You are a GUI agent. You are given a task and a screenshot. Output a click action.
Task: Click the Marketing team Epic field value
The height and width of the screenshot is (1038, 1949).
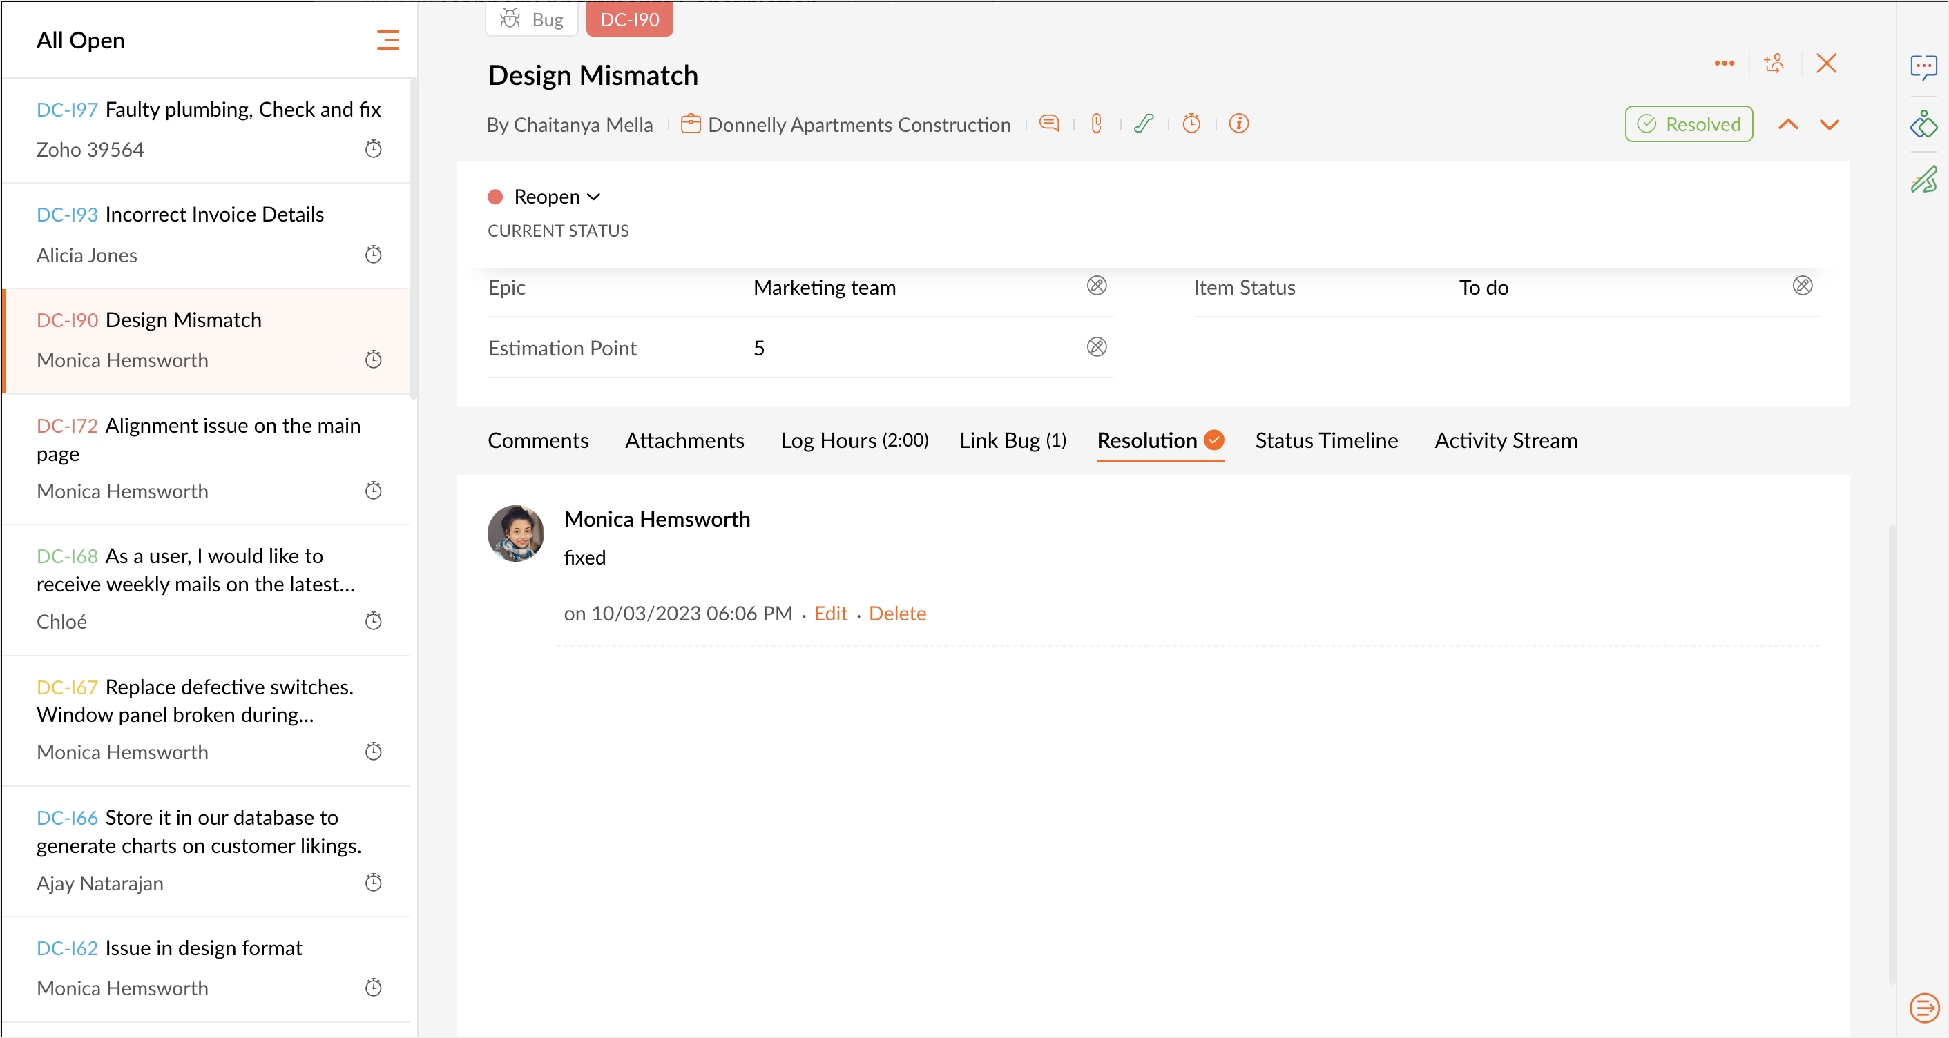tap(825, 288)
